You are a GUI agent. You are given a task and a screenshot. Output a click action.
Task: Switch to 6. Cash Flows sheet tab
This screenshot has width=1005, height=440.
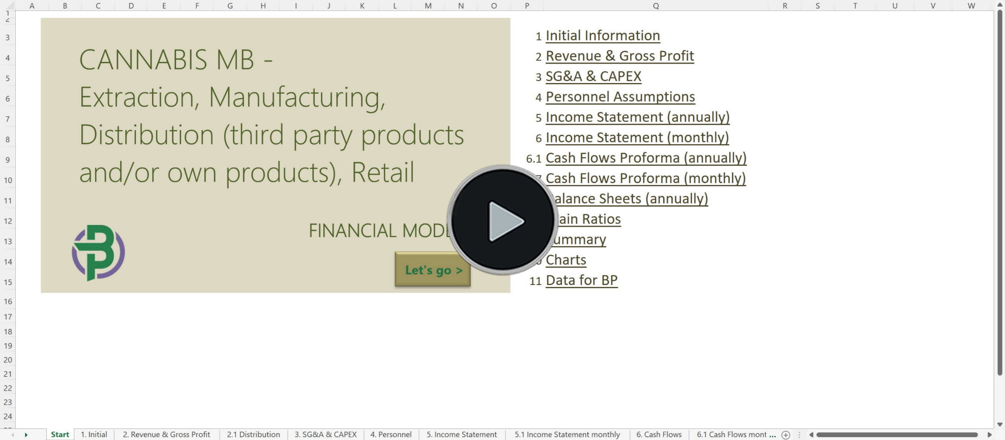click(x=659, y=434)
